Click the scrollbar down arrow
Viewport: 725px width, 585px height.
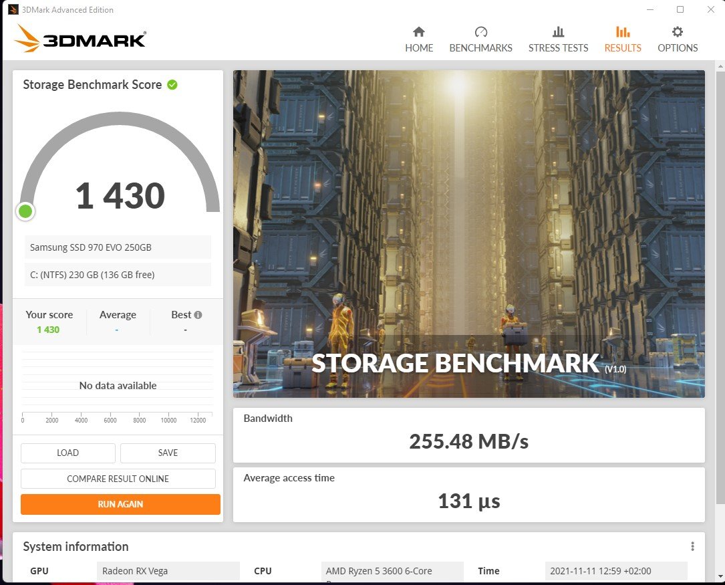[x=720, y=576]
